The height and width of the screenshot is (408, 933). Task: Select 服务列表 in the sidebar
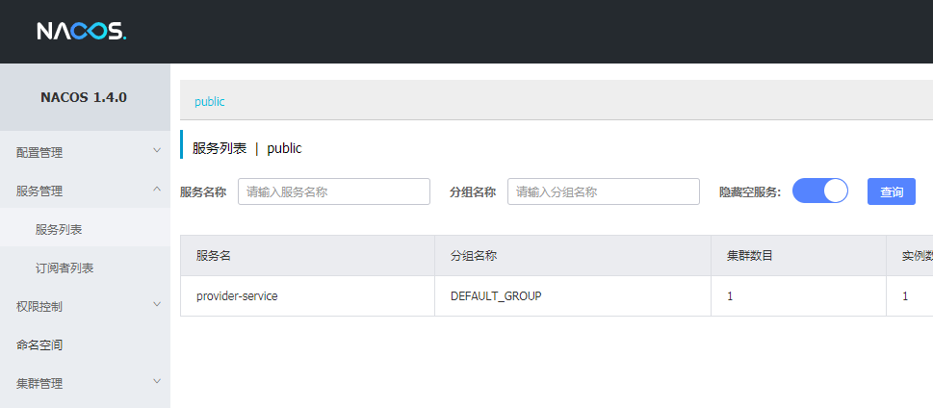pos(85,230)
